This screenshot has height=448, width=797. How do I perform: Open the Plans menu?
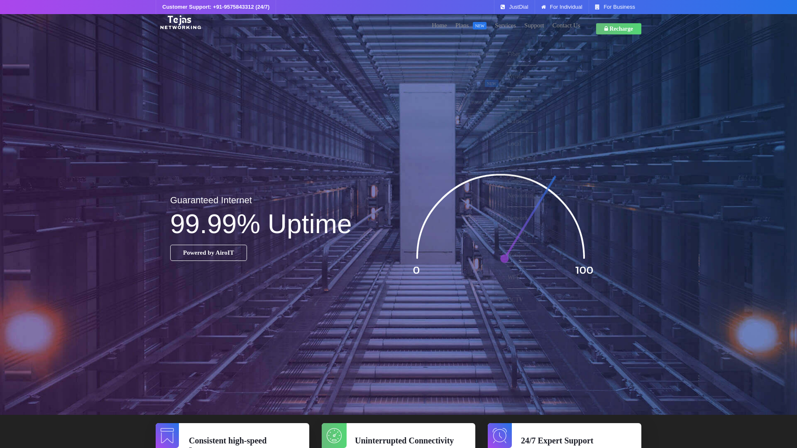[462, 25]
